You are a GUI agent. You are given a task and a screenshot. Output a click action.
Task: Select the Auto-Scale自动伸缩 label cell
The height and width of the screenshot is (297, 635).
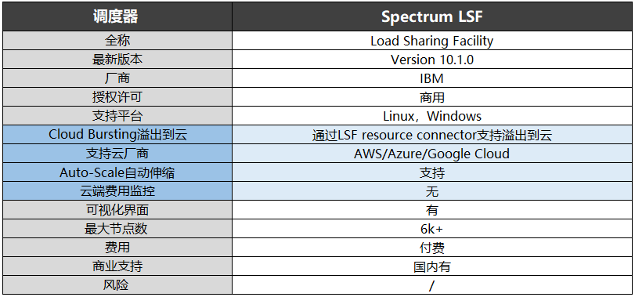pos(117,172)
